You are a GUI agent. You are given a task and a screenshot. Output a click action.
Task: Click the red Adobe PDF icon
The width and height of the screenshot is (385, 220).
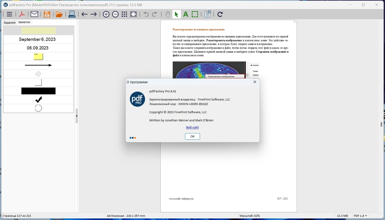point(22,14)
